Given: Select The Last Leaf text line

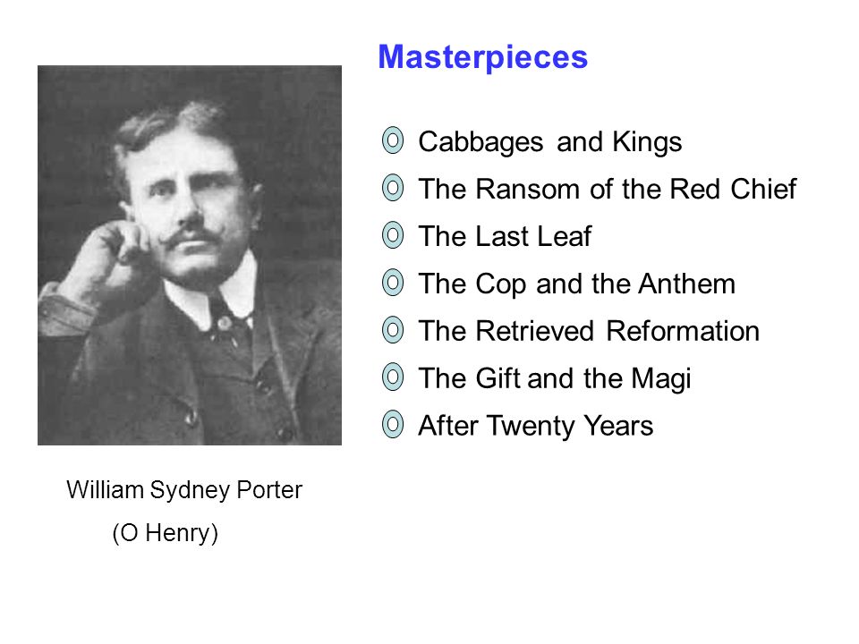Looking at the screenshot, I should 505,236.
